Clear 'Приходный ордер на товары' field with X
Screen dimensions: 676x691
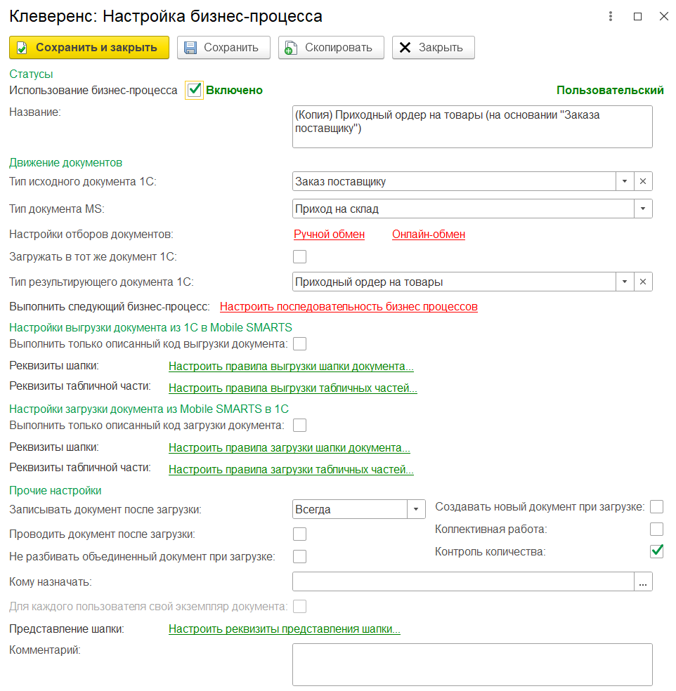click(x=644, y=282)
